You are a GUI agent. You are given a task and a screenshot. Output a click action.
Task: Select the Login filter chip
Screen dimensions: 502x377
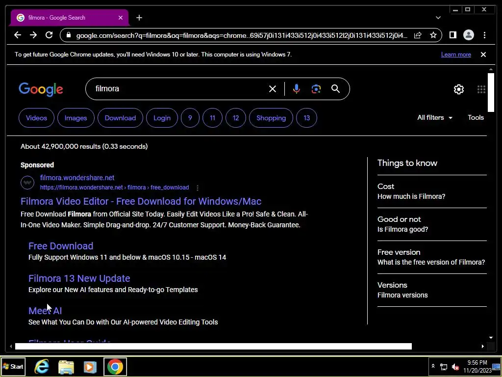coord(162,118)
